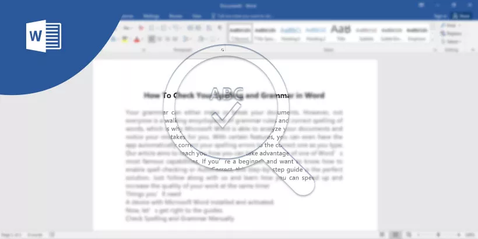Click the Decrease Indent icon
This screenshot has width=478, height=239.
coord(190,28)
